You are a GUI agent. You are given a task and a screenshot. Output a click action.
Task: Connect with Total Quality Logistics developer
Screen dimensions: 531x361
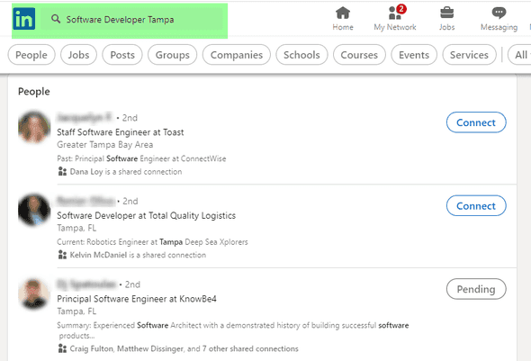pyautogui.click(x=476, y=205)
